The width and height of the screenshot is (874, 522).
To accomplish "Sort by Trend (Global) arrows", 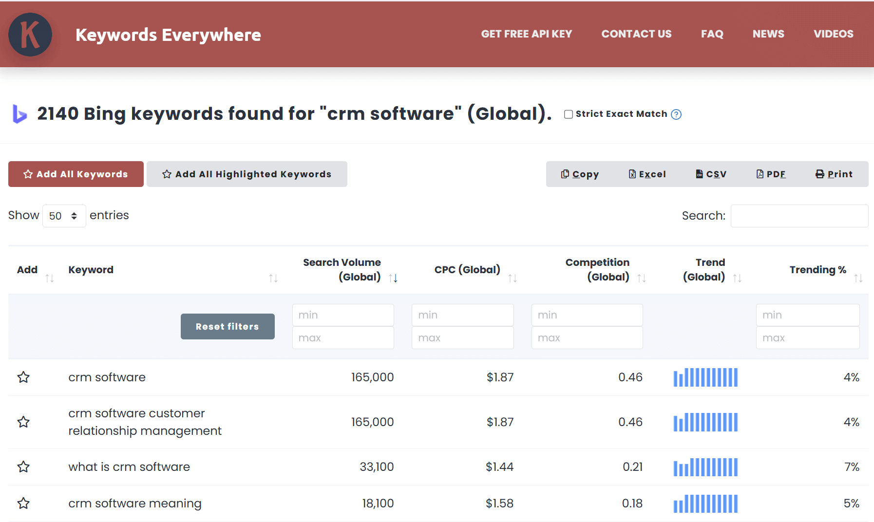I will (737, 278).
